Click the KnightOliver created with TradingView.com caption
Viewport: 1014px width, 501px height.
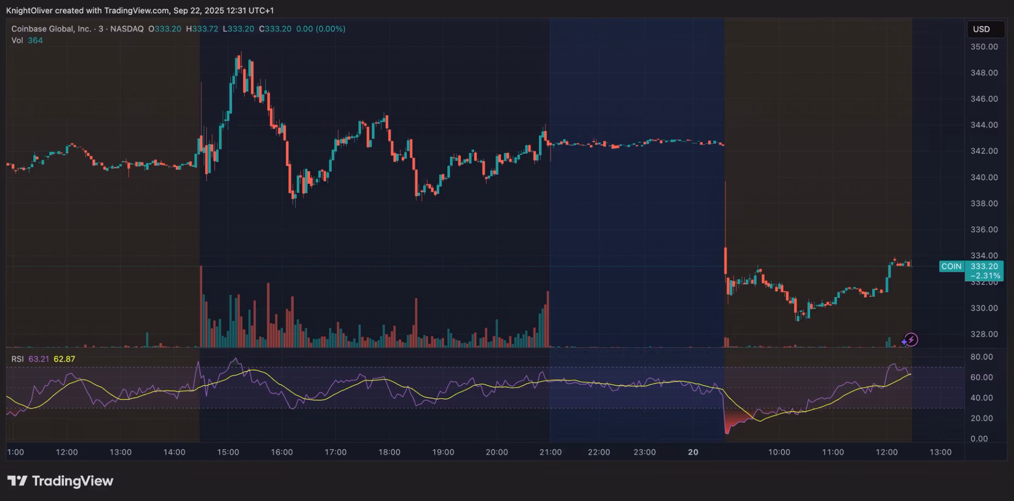click(x=140, y=11)
